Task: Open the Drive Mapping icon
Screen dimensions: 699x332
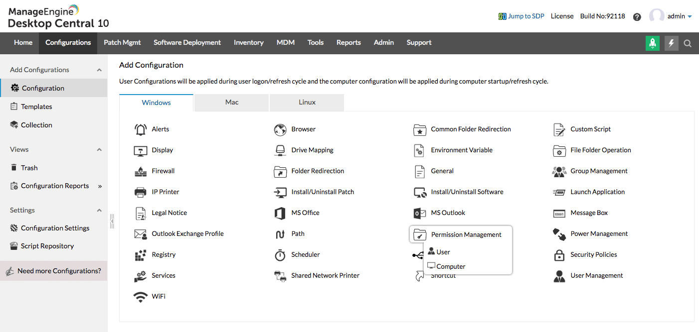Action: coord(280,150)
